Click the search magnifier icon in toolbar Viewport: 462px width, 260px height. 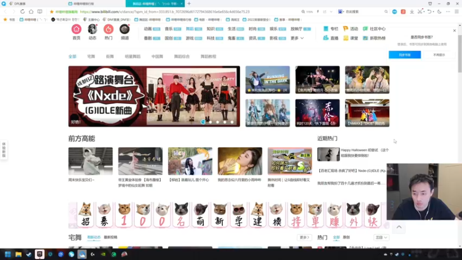pos(386,12)
